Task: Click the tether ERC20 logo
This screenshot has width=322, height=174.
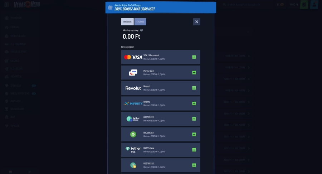Action: point(133,119)
